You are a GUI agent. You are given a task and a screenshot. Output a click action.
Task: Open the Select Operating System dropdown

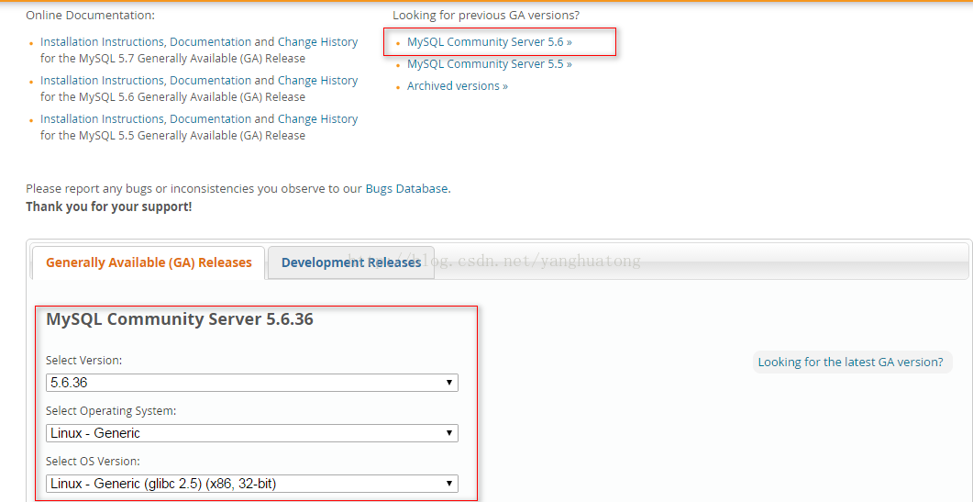coord(252,433)
